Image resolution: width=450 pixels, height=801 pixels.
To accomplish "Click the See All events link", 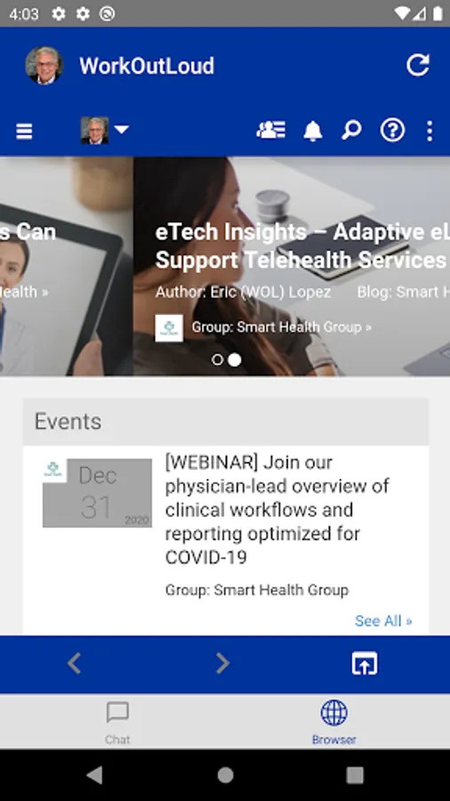I will tap(383, 620).
